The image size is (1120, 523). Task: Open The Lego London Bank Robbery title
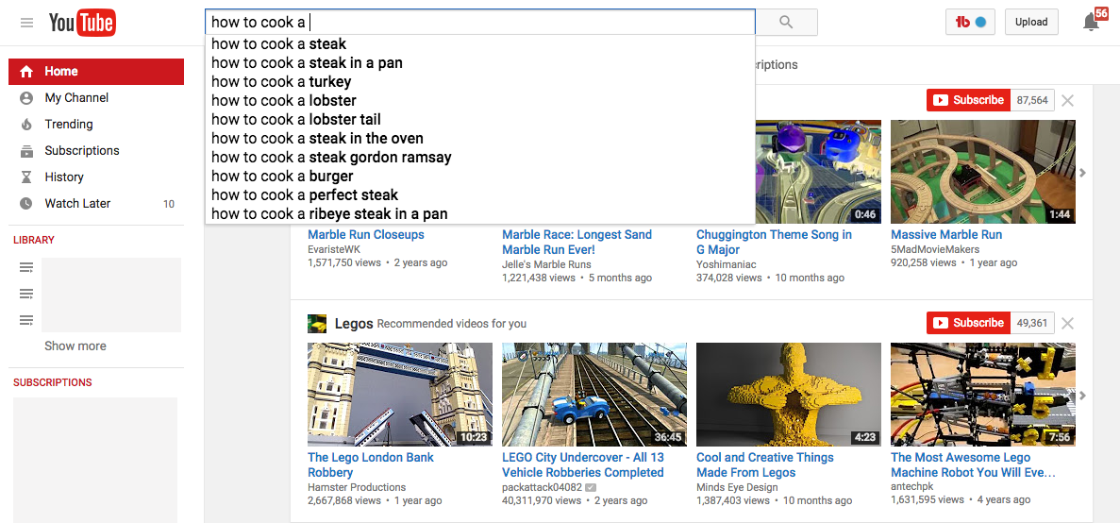(x=371, y=465)
